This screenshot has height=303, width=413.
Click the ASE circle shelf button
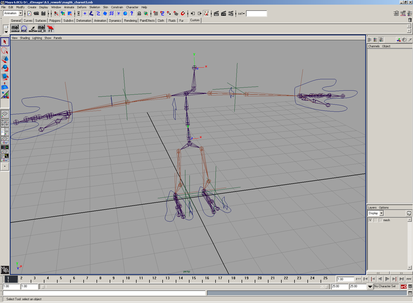(x=24, y=28)
